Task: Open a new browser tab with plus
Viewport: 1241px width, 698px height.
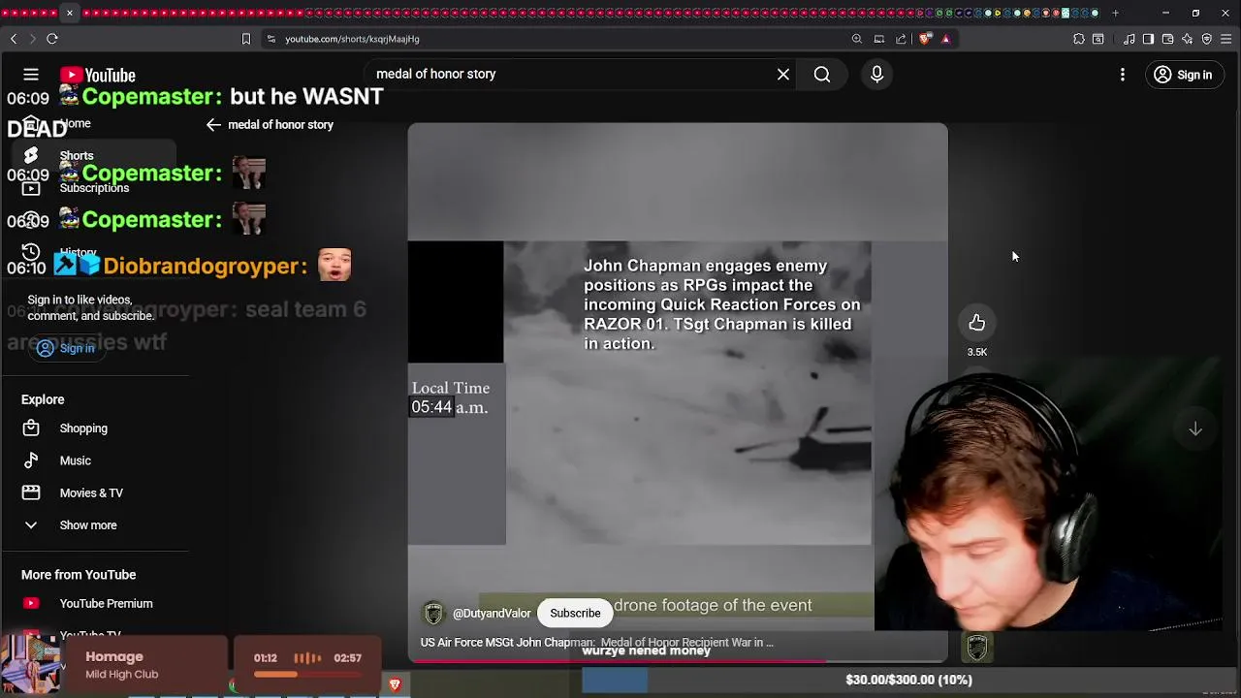Action: pyautogui.click(x=1115, y=13)
